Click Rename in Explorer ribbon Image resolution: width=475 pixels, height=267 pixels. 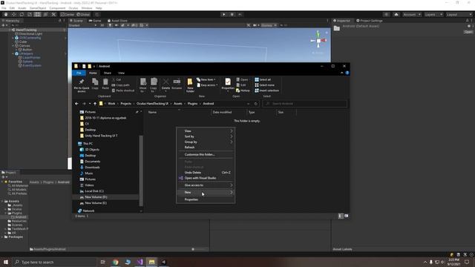point(177,84)
